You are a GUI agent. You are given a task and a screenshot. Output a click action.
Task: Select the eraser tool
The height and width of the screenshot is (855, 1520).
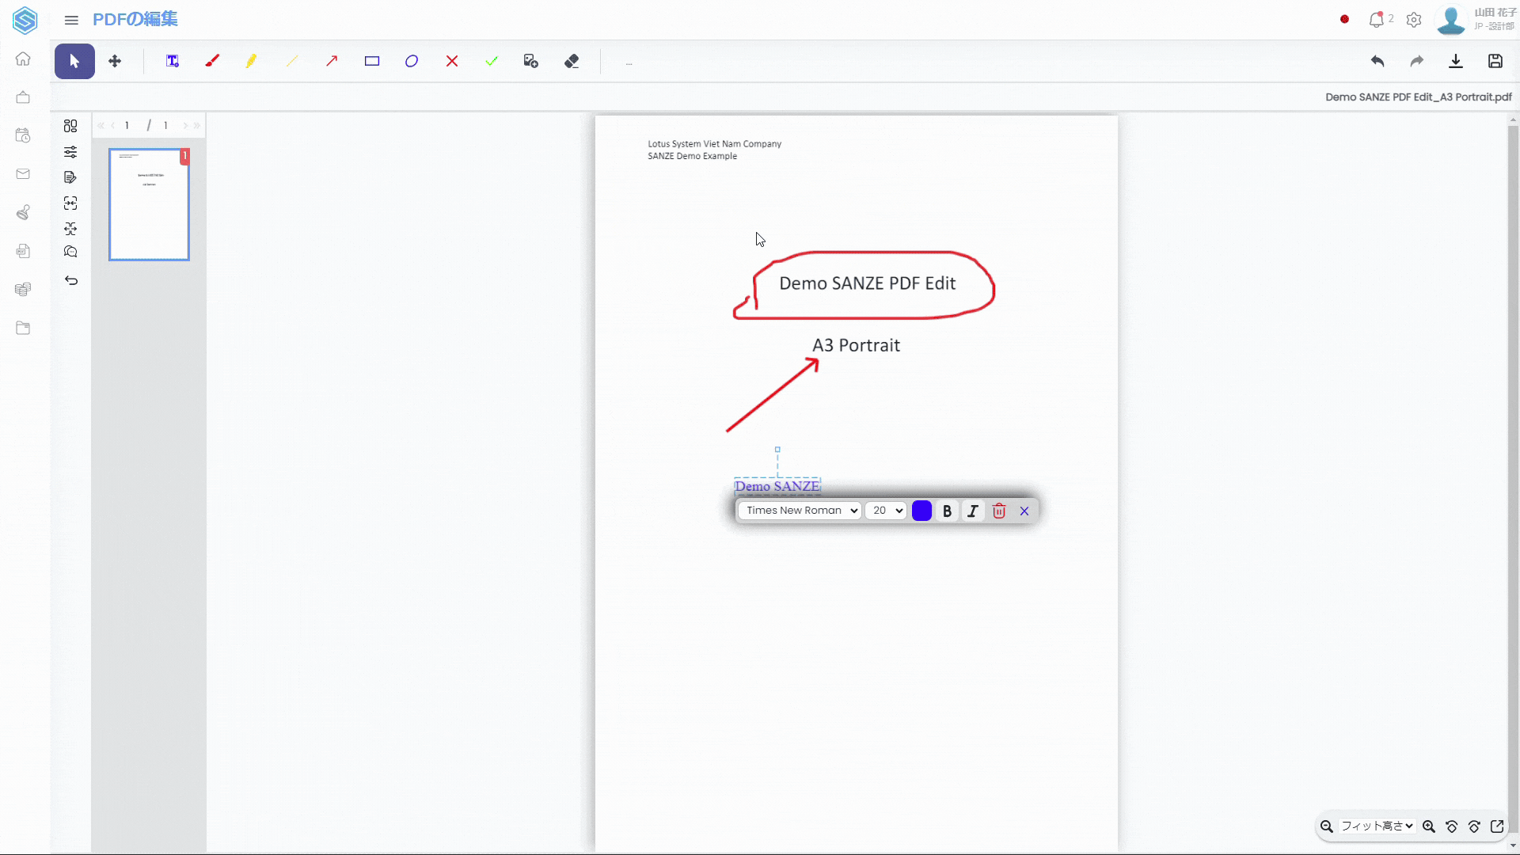pyautogui.click(x=572, y=61)
